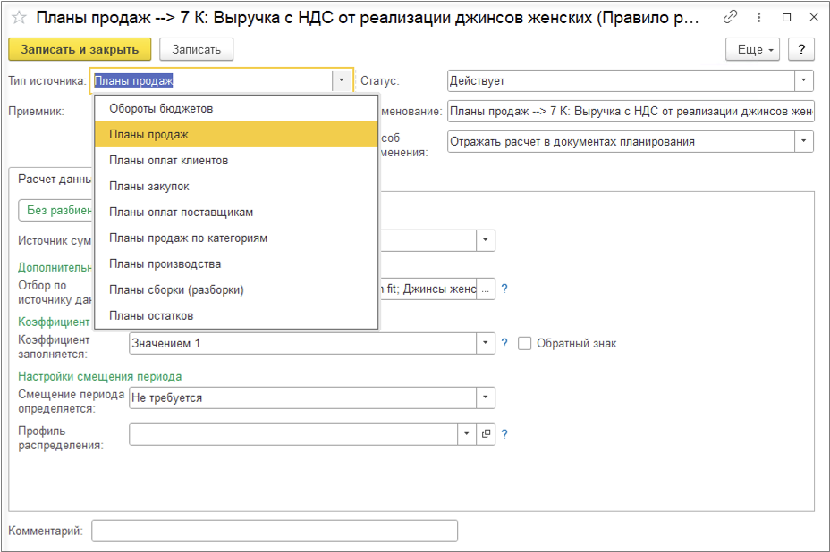
Task: Click the Комментарий input field
Action: tap(275, 531)
